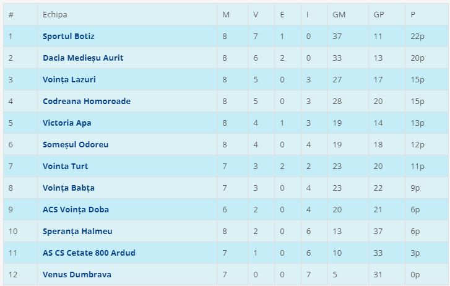Select the Codreana Homoroade link

[x=87, y=102]
